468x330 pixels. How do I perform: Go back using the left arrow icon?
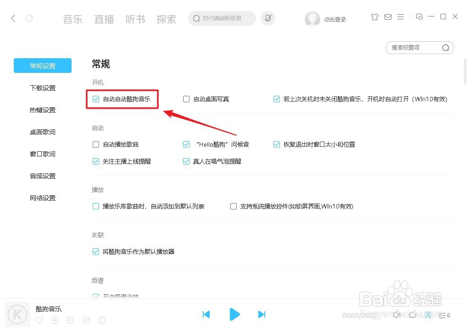coord(13,18)
